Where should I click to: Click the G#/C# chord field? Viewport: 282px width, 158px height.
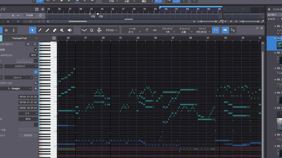(28, 135)
